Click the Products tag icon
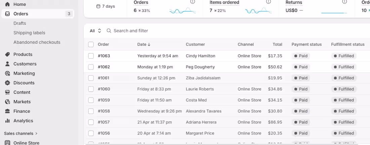 pos(7,54)
